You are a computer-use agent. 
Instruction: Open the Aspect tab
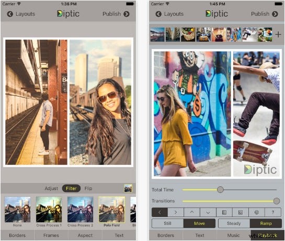(x=85, y=235)
